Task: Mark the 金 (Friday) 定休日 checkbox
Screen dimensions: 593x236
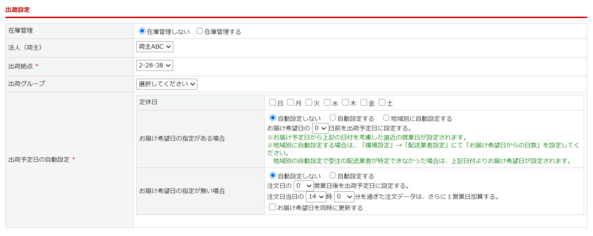Action: [x=364, y=103]
